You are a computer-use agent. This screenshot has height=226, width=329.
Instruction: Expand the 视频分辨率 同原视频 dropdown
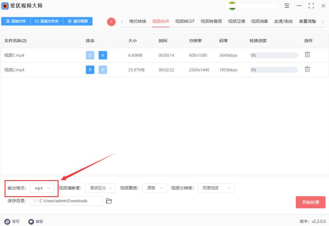(215, 188)
